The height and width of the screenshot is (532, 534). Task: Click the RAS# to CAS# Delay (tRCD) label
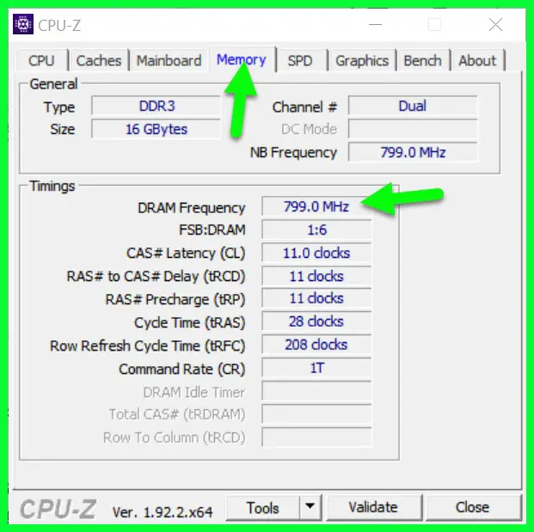pos(156,277)
